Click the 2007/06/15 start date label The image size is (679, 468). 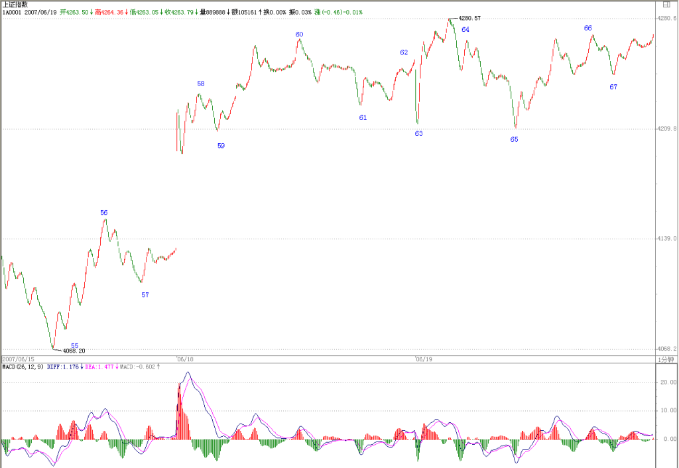pos(18,359)
